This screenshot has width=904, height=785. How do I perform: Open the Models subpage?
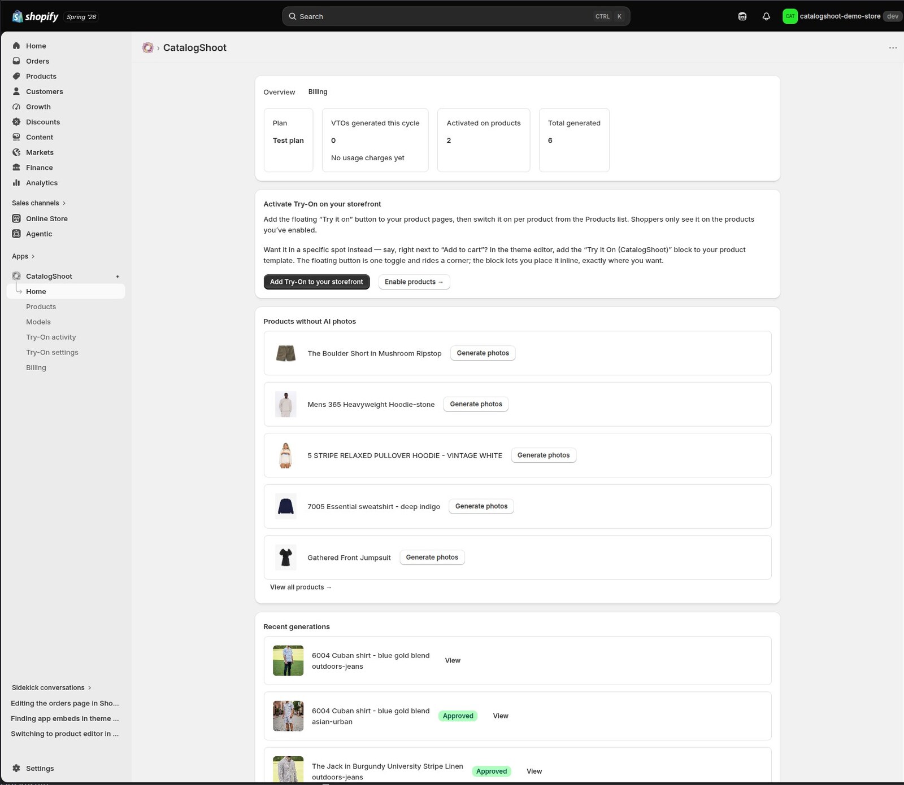pos(38,322)
